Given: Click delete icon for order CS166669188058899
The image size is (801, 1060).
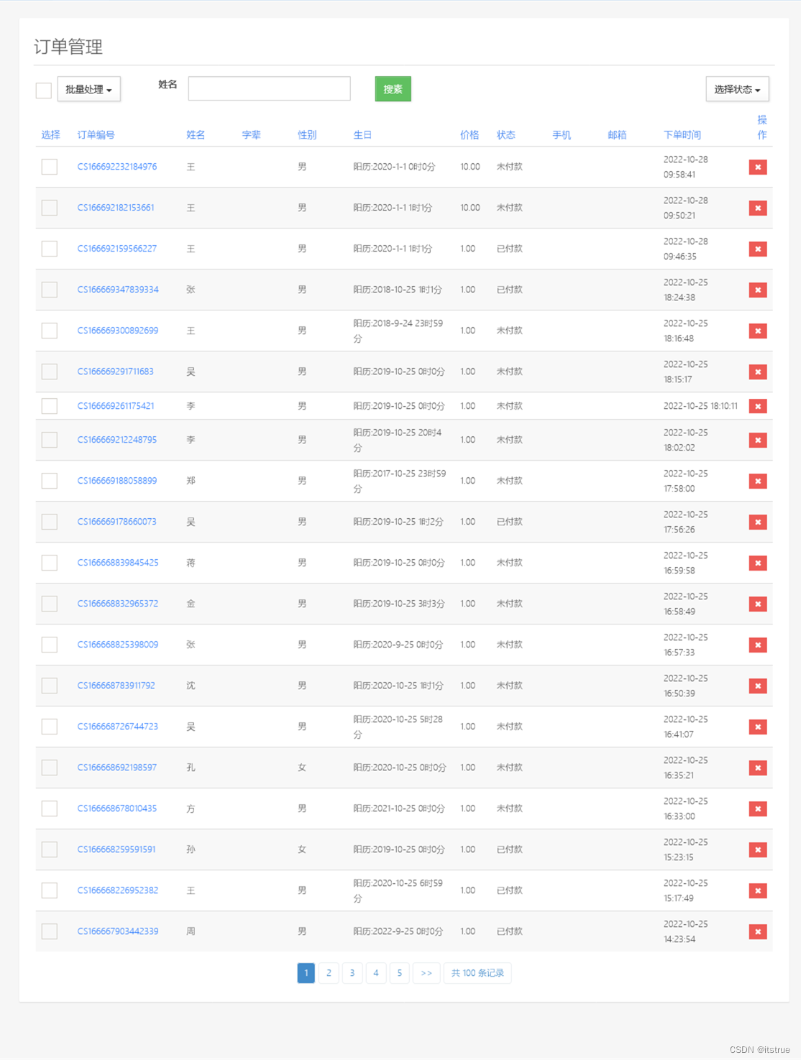Looking at the screenshot, I should [758, 481].
